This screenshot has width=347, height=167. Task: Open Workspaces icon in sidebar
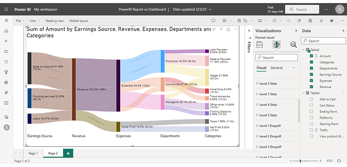point(6,117)
